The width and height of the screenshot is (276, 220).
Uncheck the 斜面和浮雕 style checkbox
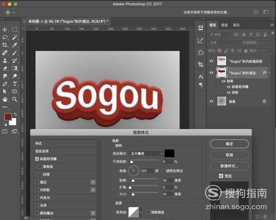point(37,159)
